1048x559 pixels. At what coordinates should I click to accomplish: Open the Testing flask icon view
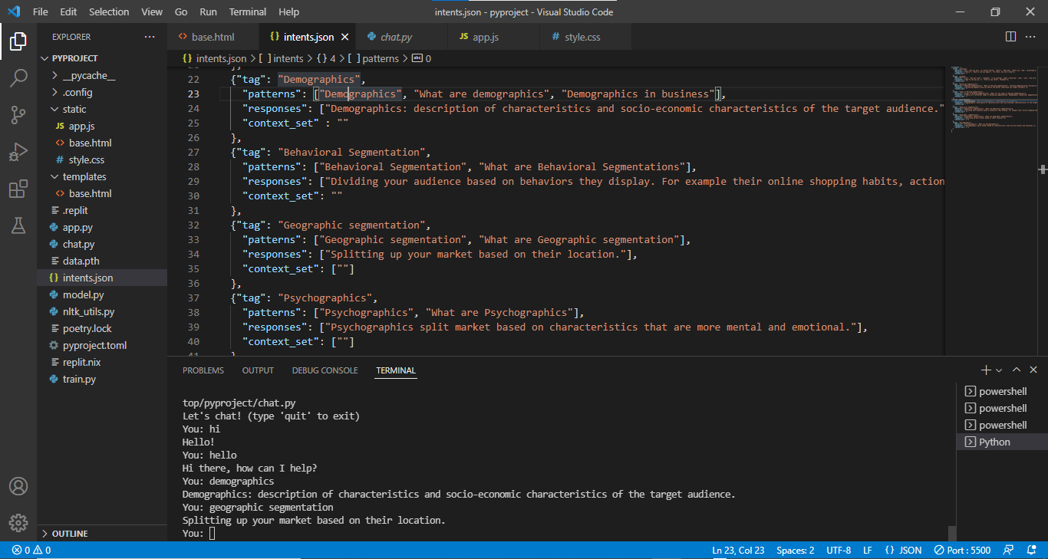[18, 225]
